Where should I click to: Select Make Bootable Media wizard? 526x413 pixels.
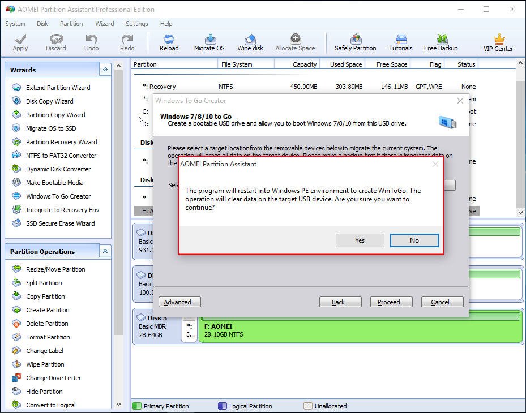[x=48, y=183]
